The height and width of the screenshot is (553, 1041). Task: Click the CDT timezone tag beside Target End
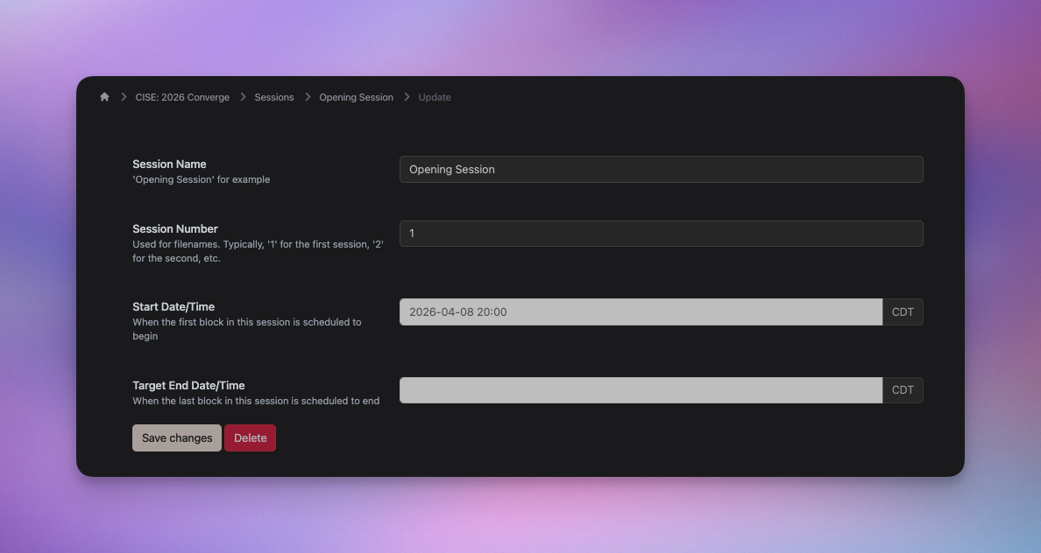[x=903, y=390]
